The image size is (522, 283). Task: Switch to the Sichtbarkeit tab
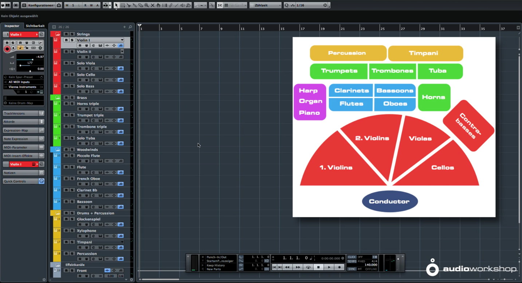pos(35,26)
